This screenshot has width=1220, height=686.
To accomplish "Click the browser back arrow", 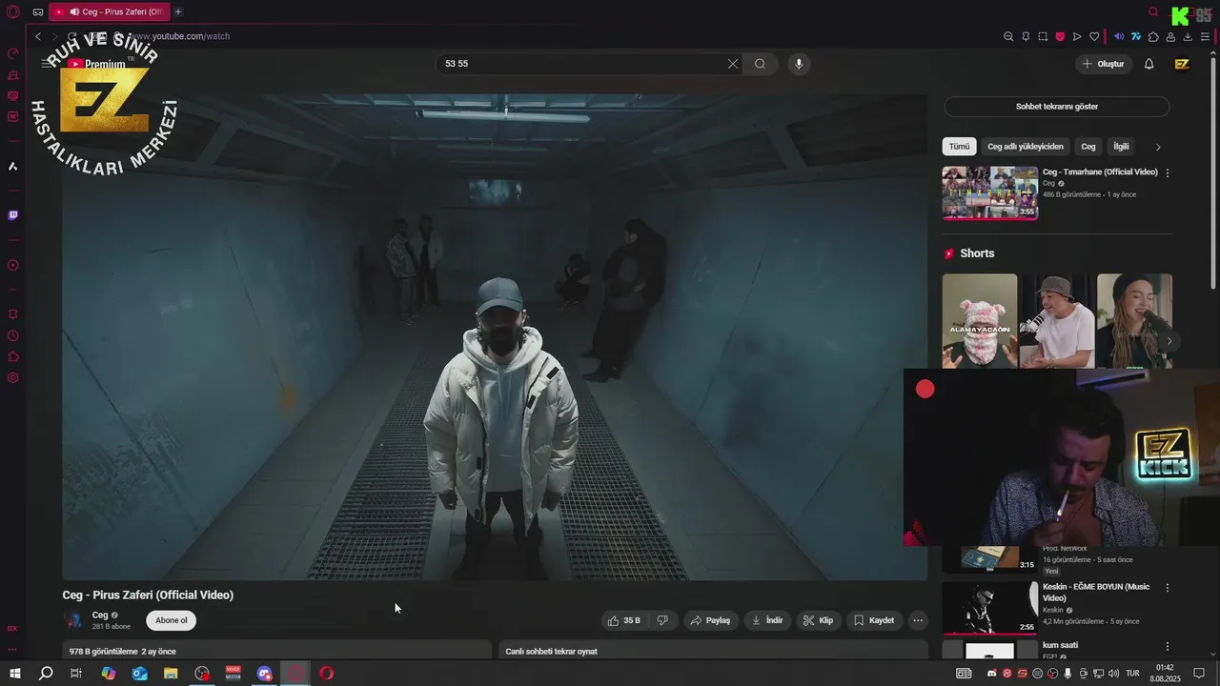I will click(38, 36).
